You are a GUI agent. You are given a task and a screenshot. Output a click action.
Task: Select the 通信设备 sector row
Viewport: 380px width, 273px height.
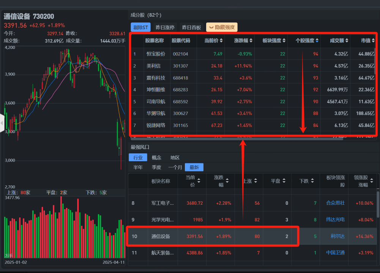point(252,236)
